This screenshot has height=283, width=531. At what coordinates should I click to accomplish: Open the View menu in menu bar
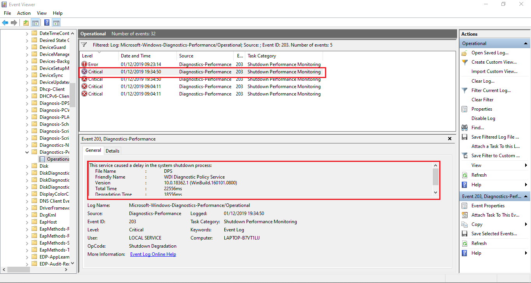click(x=42, y=13)
